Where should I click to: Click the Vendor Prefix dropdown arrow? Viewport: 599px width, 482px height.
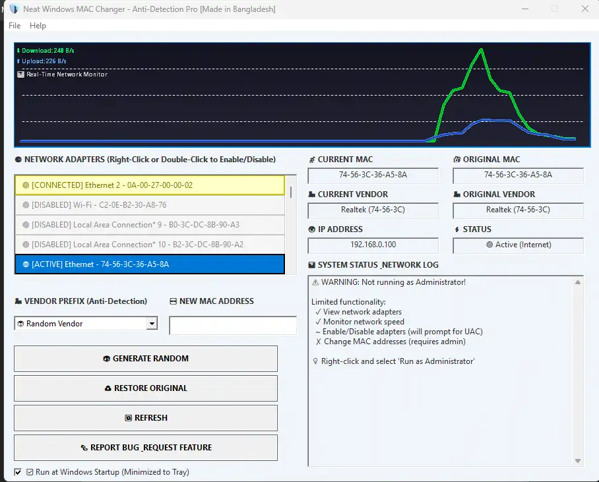tap(152, 324)
